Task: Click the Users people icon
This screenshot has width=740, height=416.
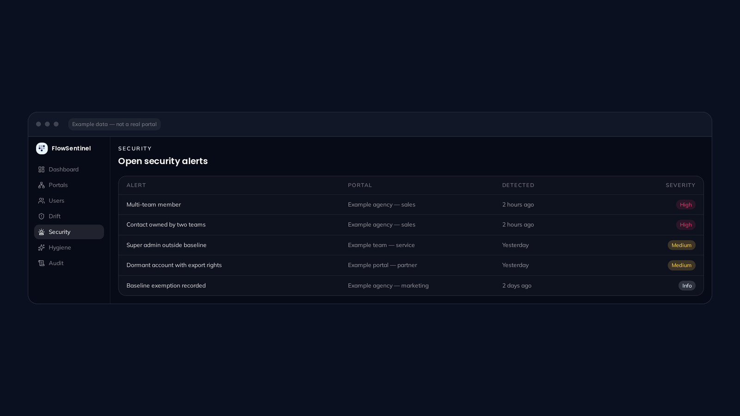Action: click(x=41, y=201)
